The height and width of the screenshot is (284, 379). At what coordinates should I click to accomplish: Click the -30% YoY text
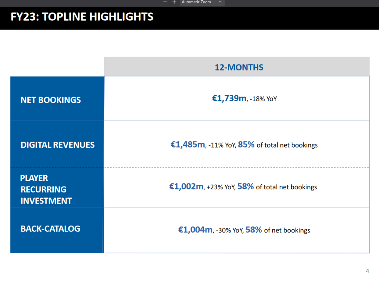[230, 230]
